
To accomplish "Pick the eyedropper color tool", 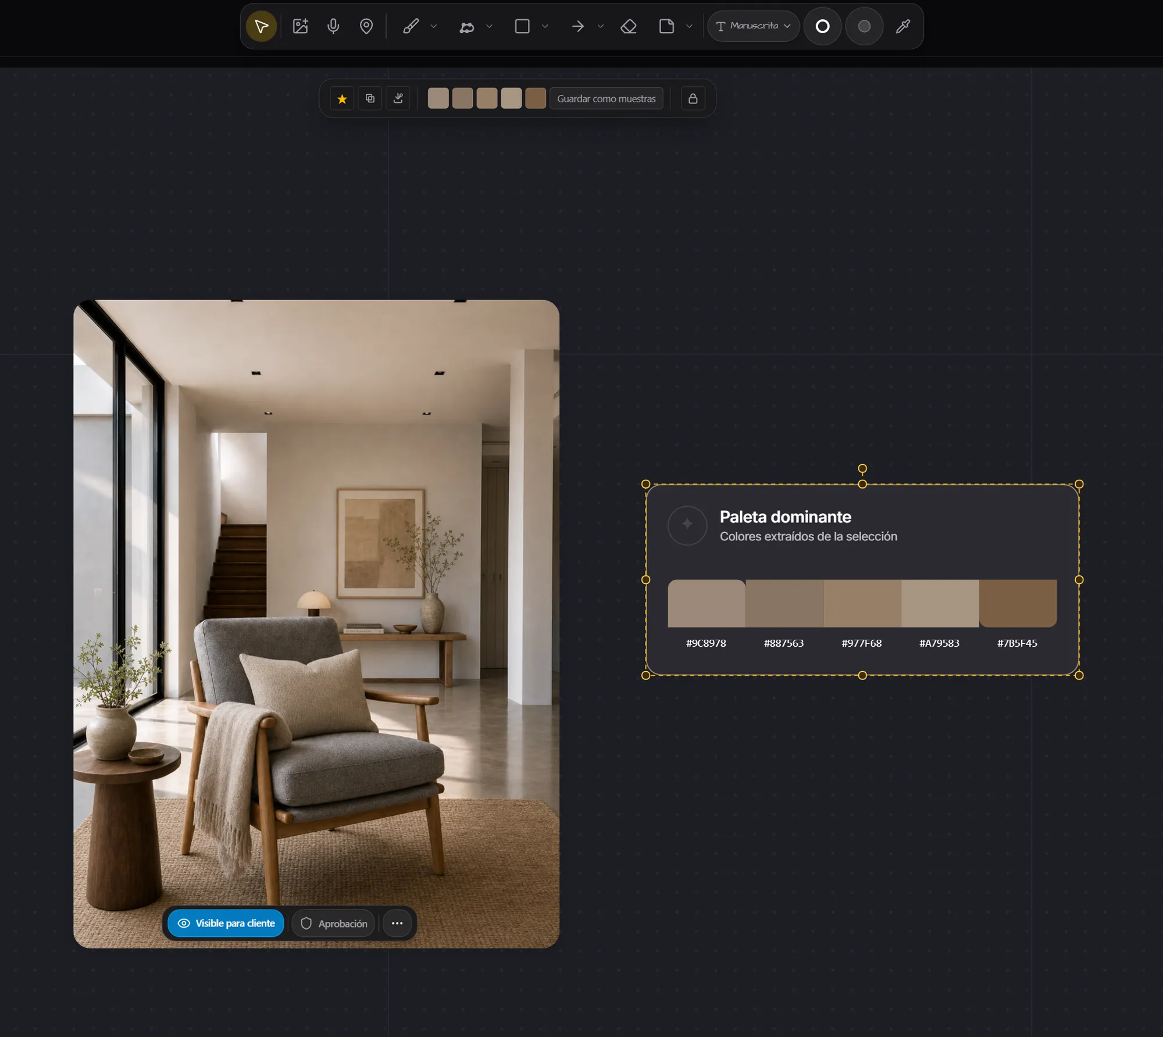I will (902, 26).
